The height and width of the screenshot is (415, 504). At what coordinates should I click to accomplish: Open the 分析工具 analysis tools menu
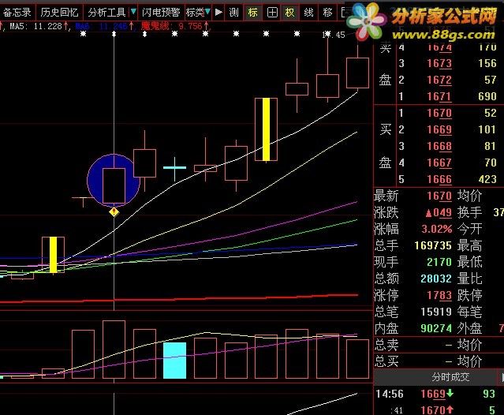[x=106, y=12]
